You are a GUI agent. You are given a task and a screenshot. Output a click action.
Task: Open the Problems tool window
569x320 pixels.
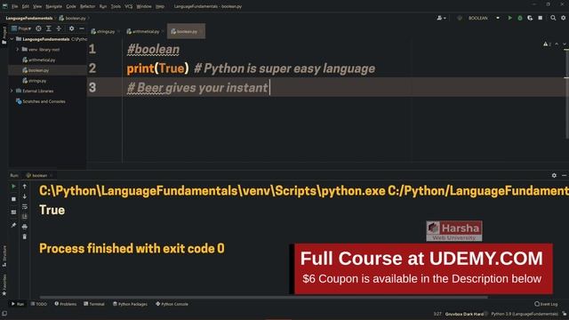click(x=65, y=304)
